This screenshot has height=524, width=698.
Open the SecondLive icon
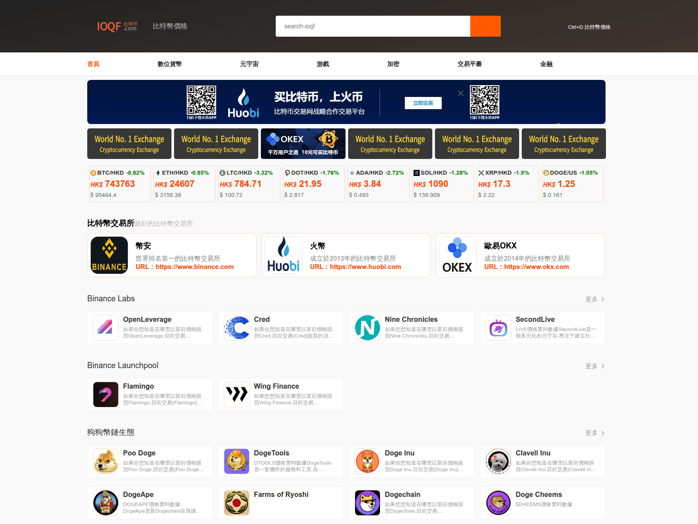498,327
